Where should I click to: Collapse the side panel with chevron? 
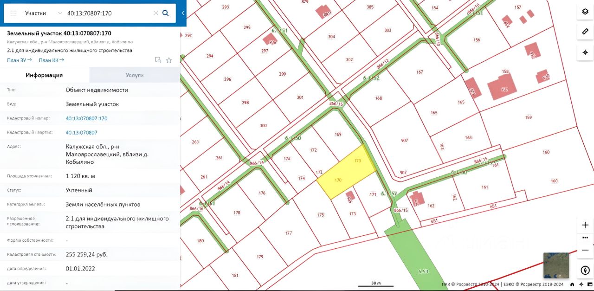point(183,13)
